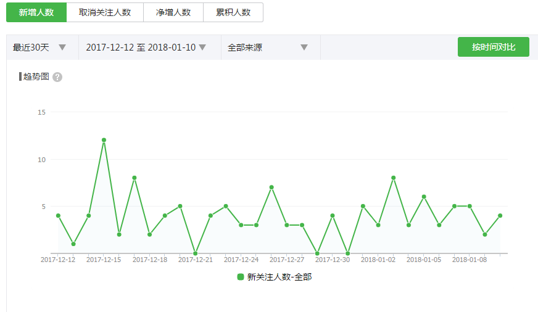538x312 pixels.
Task: Expand the 2017-12-12 至 2018-01-10 date picker
Action: click(150, 47)
